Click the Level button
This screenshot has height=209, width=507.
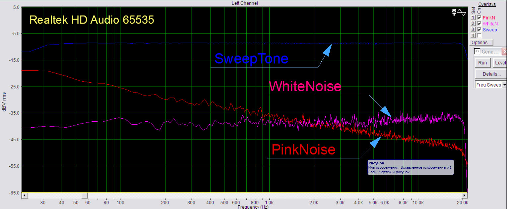point(500,63)
